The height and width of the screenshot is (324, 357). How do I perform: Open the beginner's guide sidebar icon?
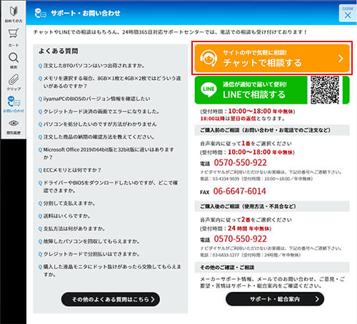[14, 14]
